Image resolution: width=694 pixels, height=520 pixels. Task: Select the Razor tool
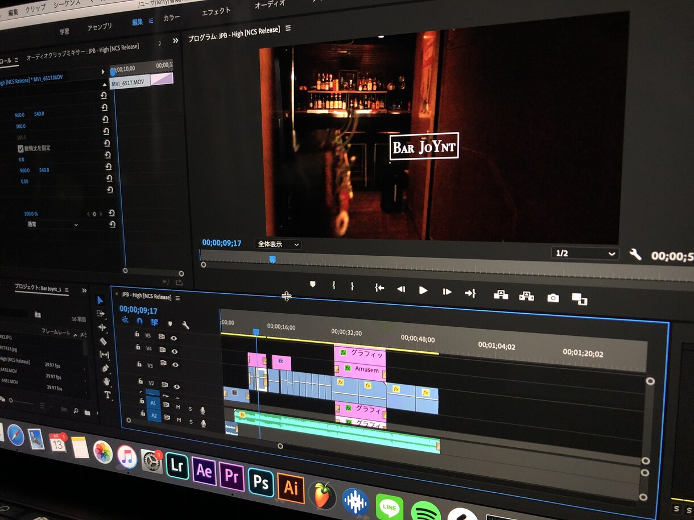coord(103,341)
